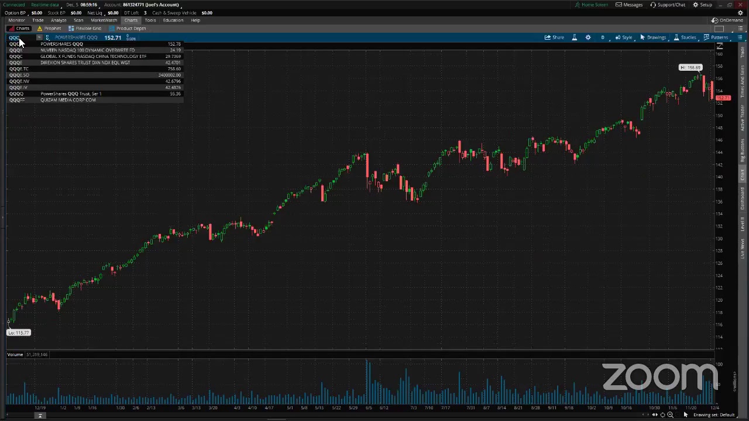The image size is (749, 421).
Task: Click the zoom in magnifier icon
Action: pos(670,415)
